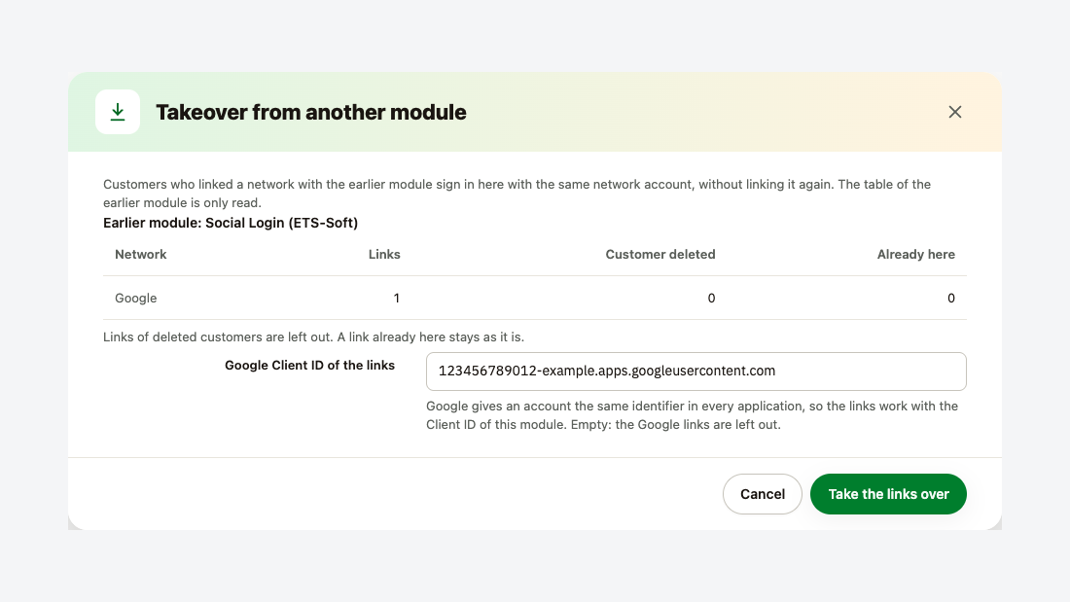Click the Google Client ID of the links label
1070x602 pixels.
(x=309, y=365)
